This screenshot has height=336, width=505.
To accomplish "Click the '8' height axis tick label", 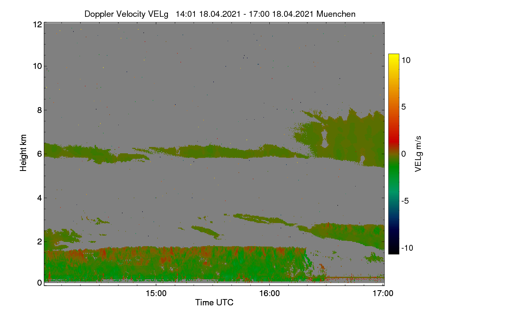I will [x=39, y=110].
